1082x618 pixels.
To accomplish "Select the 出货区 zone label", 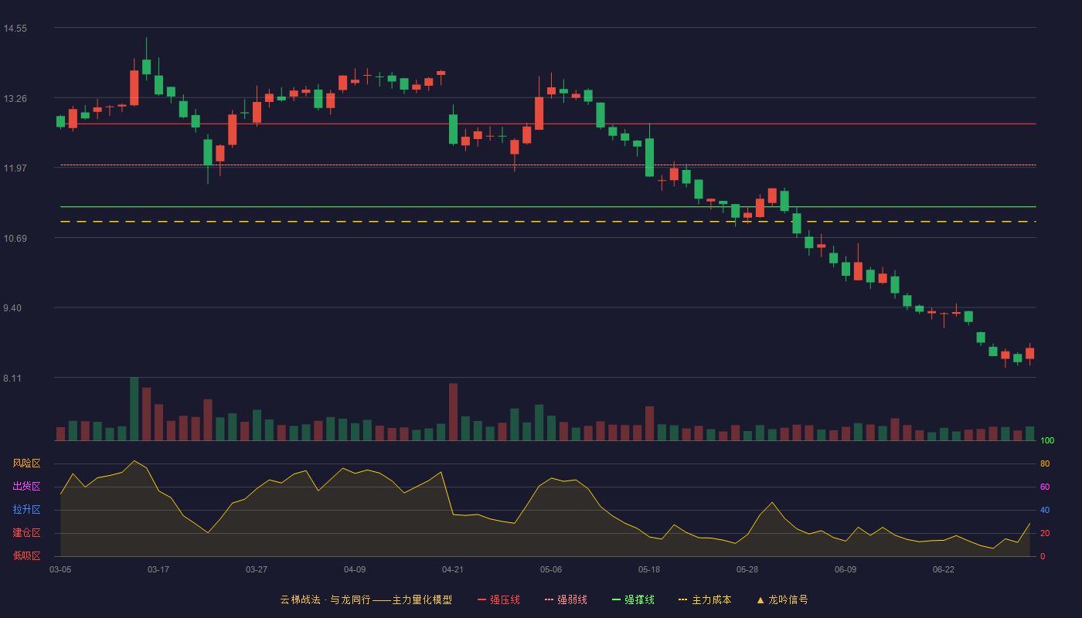I will click(x=26, y=487).
